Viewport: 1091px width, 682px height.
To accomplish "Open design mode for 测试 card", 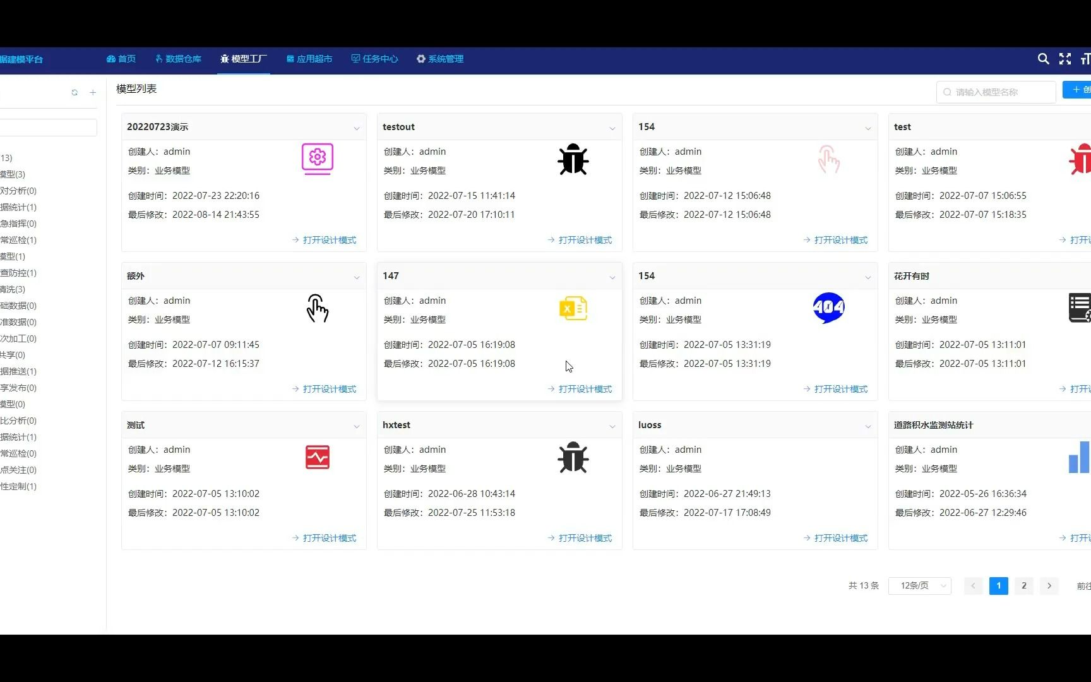I will (325, 538).
